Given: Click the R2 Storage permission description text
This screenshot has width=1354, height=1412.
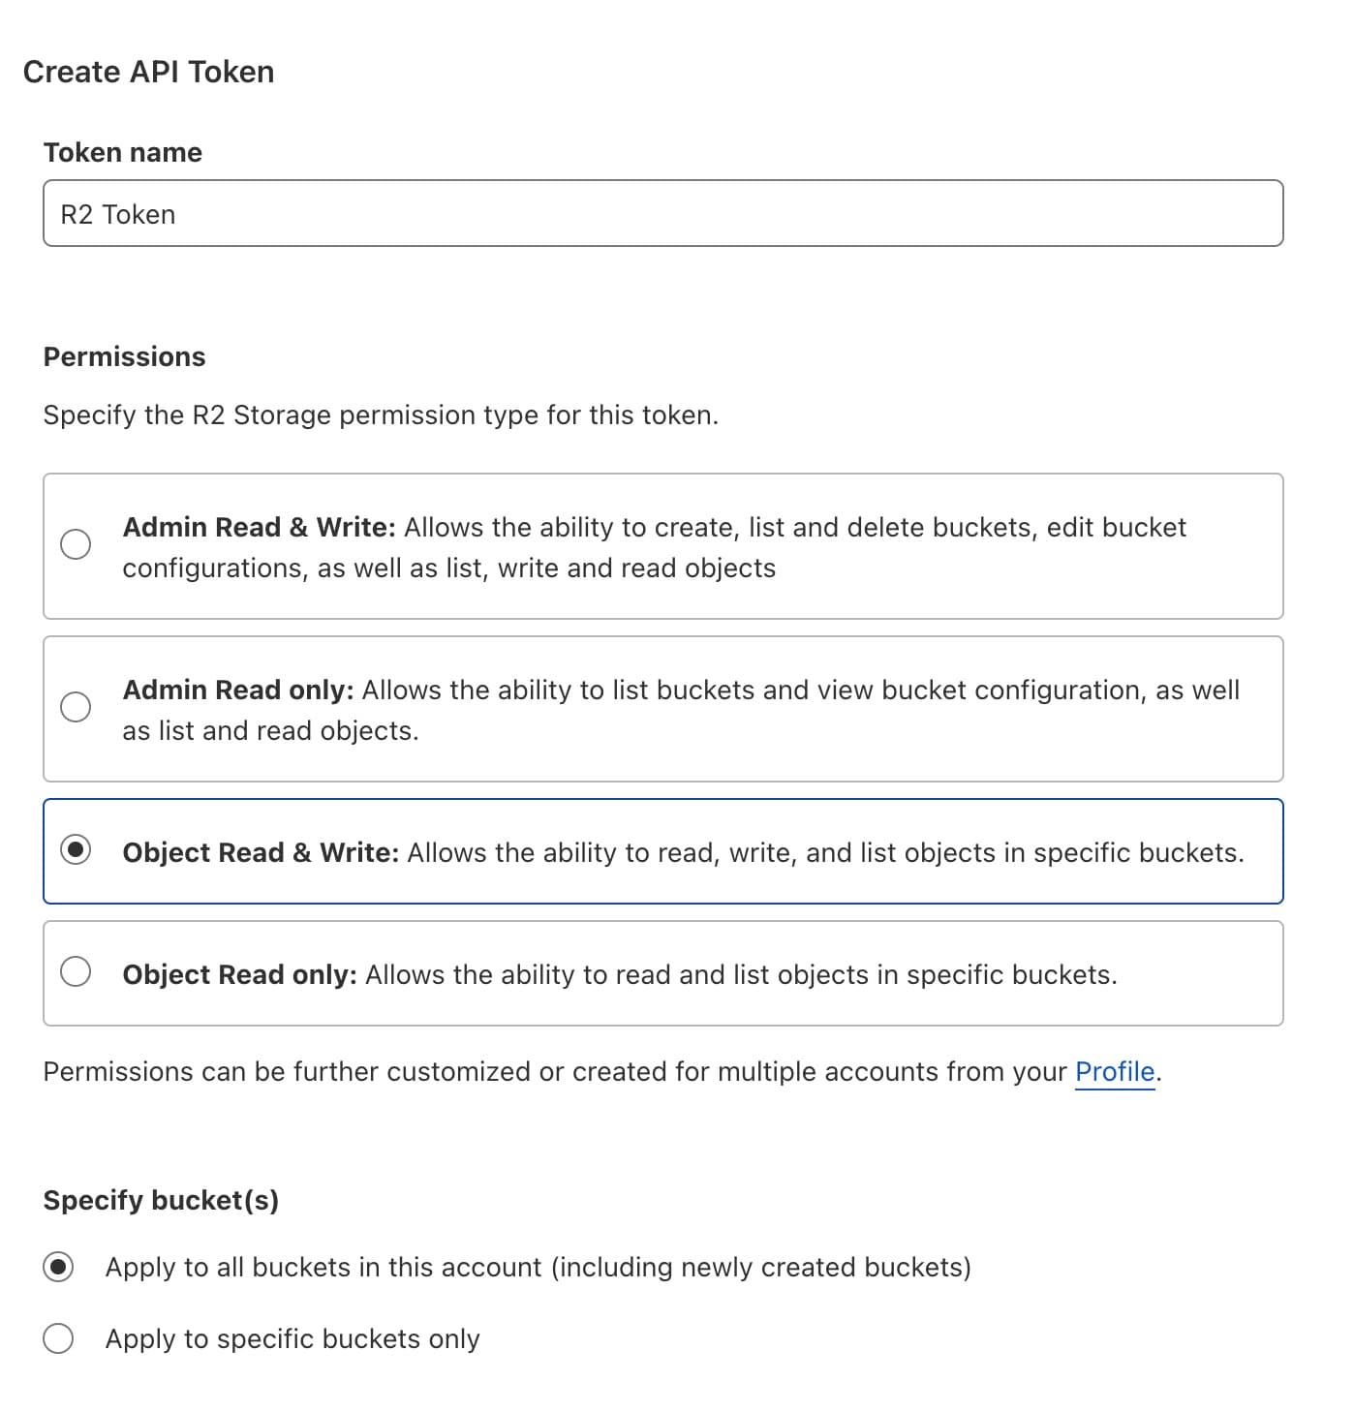Looking at the screenshot, I should click(x=381, y=414).
